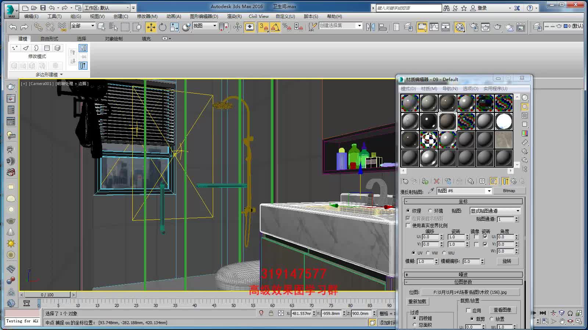Enable the 使用真实世界比例 checkbox
The image size is (588, 330).
coord(408,225)
